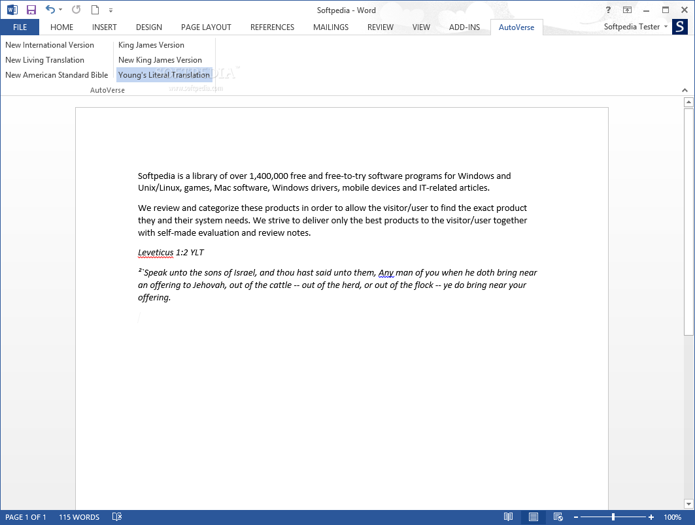The width and height of the screenshot is (695, 525).
Task: Click vertical scrollbar down arrow
Action: point(688,503)
